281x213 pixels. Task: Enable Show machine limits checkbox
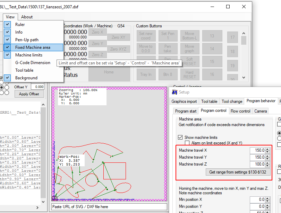pos(180,137)
